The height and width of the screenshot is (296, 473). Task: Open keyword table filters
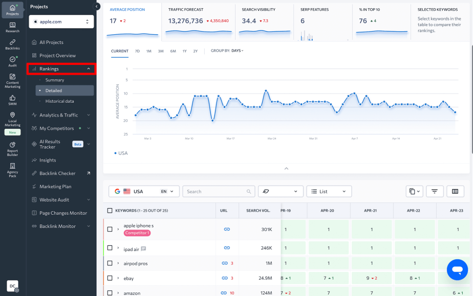(x=435, y=191)
